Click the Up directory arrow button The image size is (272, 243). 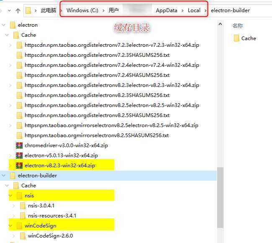[x=18, y=11]
